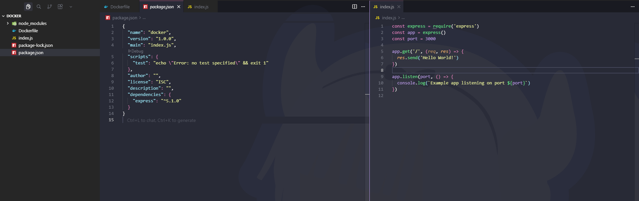
Task: Click the node_modules folder icon
Action: point(14,23)
